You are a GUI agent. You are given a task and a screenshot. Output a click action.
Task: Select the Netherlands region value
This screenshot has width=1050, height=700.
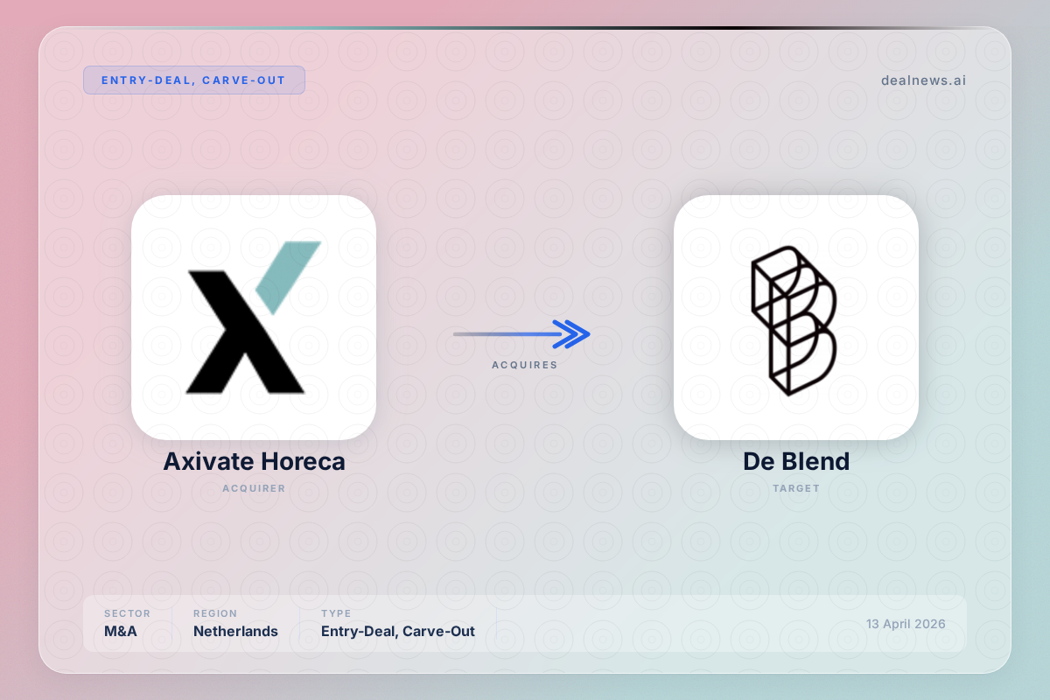pyautogui.click(x=235, y=631)
